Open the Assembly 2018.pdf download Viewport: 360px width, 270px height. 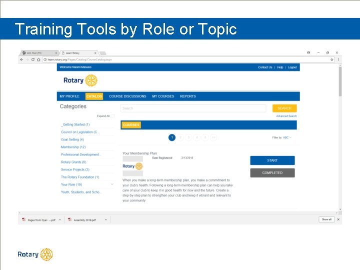tap(82, 219)
